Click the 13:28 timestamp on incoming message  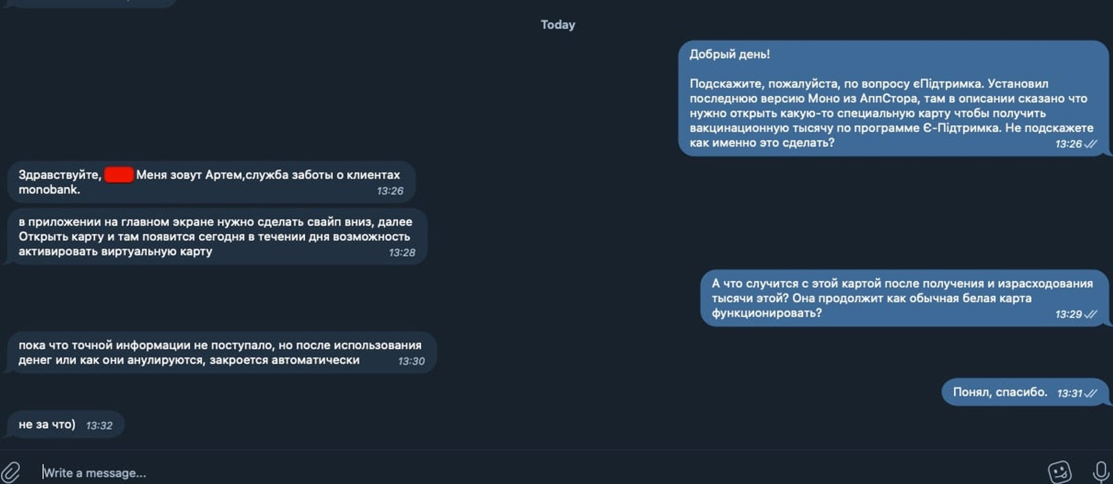pyautogui.click(x=402, y=253)
